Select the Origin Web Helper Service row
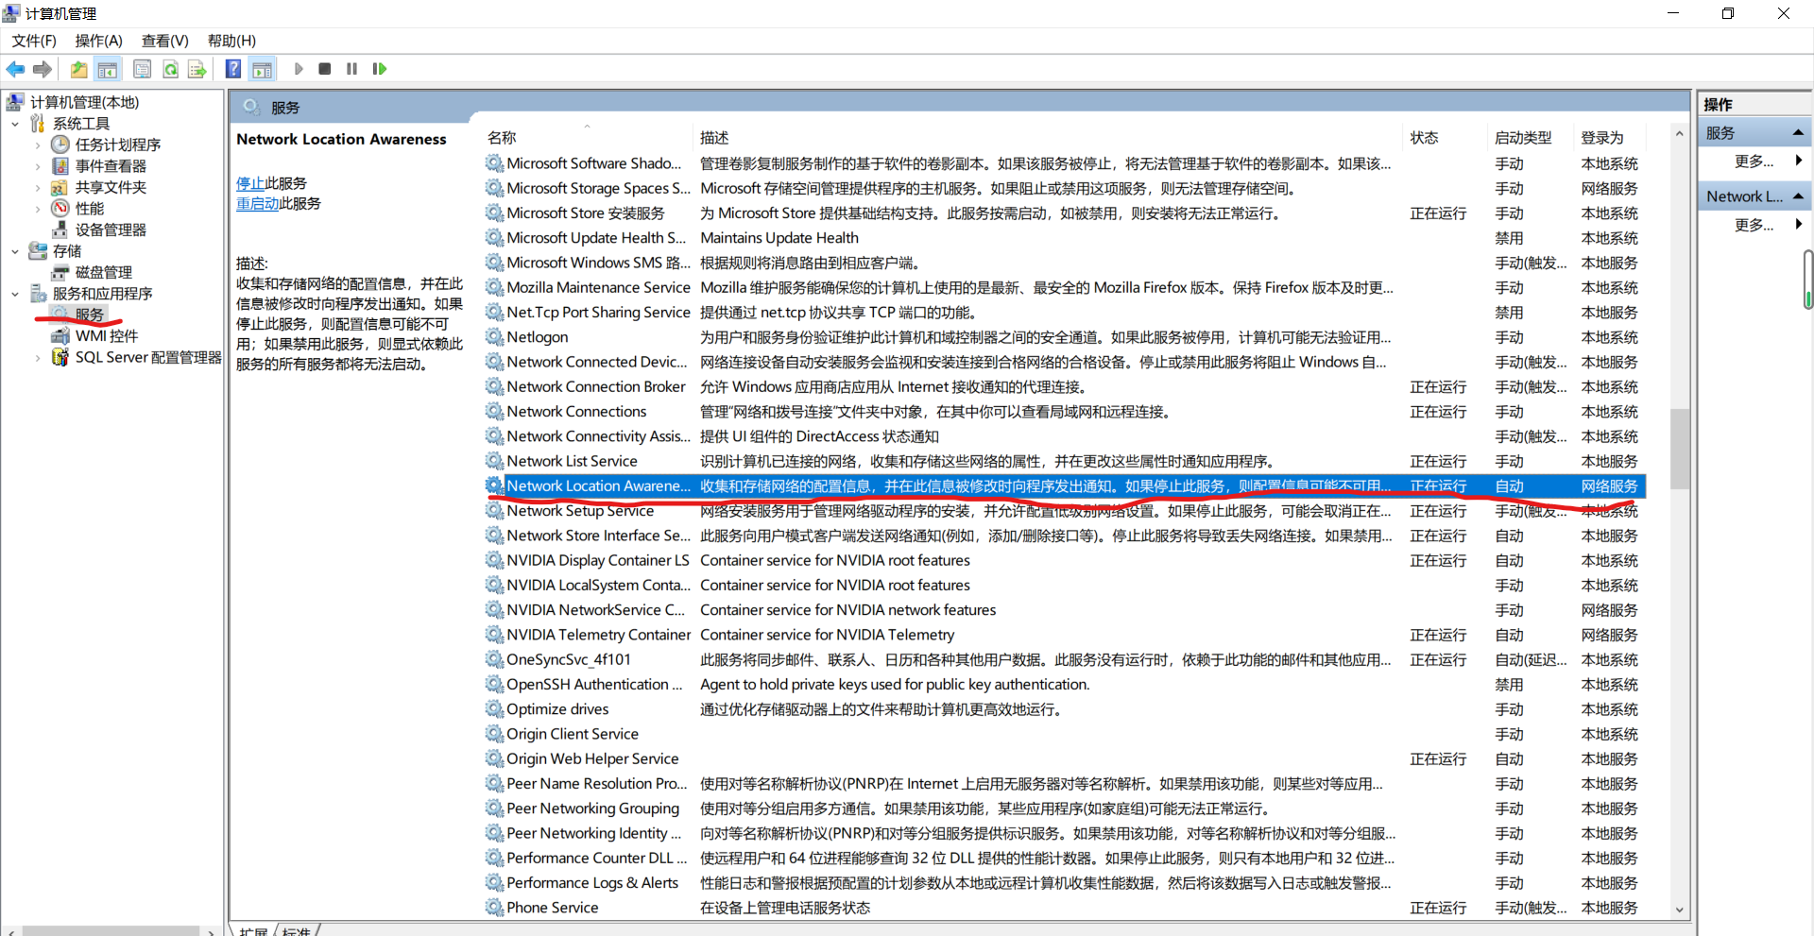Image resolution: width=1814 pixels, height=936 pixels. pyautogui.click(x=1065, y=758)
